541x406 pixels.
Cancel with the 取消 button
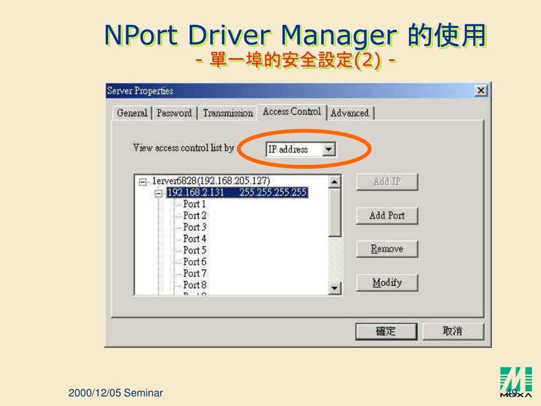(453, 331)
